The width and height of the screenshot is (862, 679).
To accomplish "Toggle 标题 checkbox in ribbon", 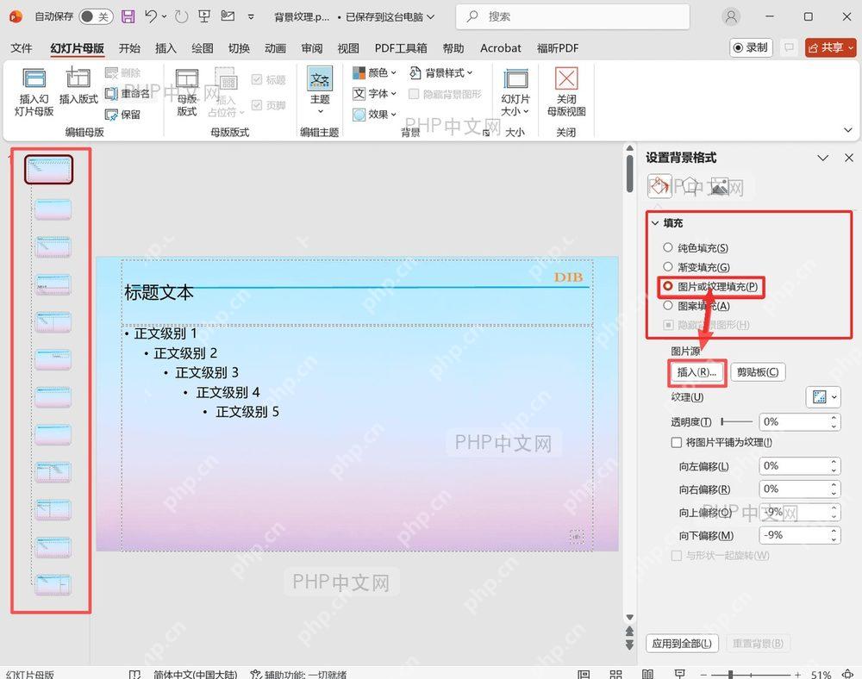I will coord(257,79).
